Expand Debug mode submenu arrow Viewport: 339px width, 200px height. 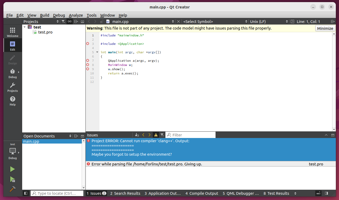click(19, 72)
